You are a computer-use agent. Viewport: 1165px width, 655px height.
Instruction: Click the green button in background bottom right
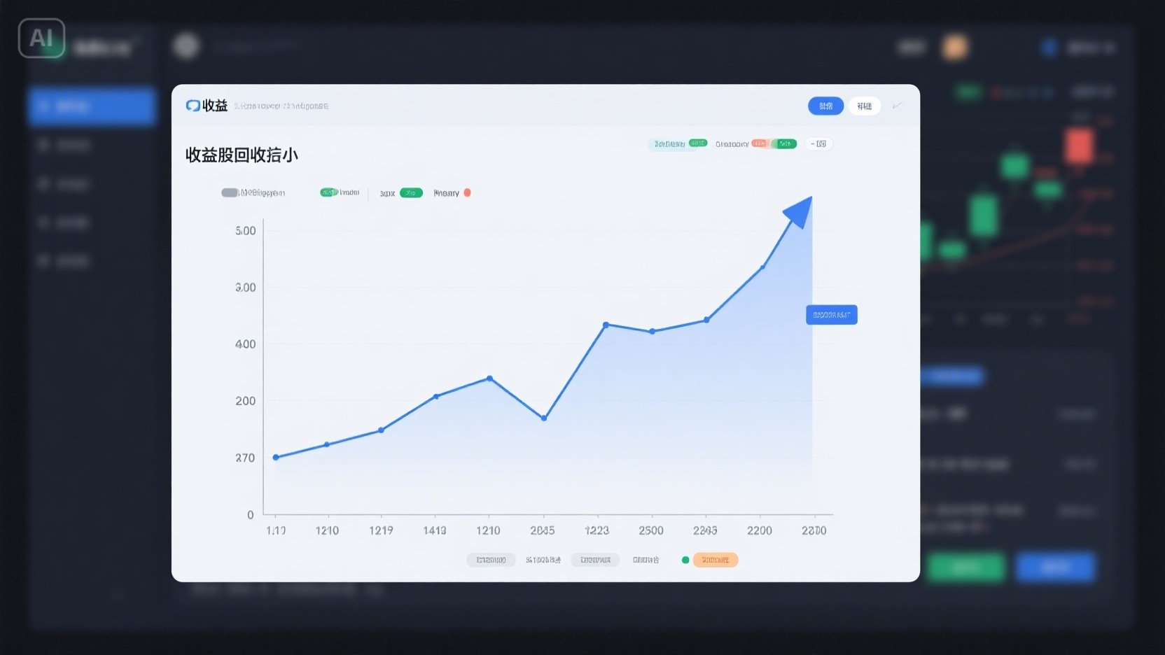point(966,567)
